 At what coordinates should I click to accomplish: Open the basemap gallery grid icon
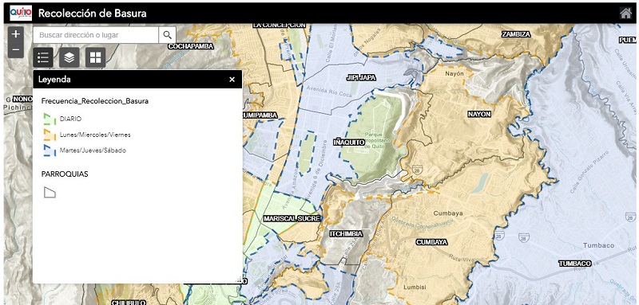(x=95, y=57)
